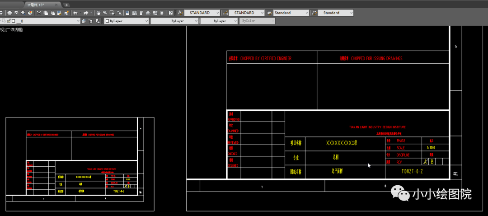
Task: Open the layer 0 dropdown list
Action: (x=40, y=21)
